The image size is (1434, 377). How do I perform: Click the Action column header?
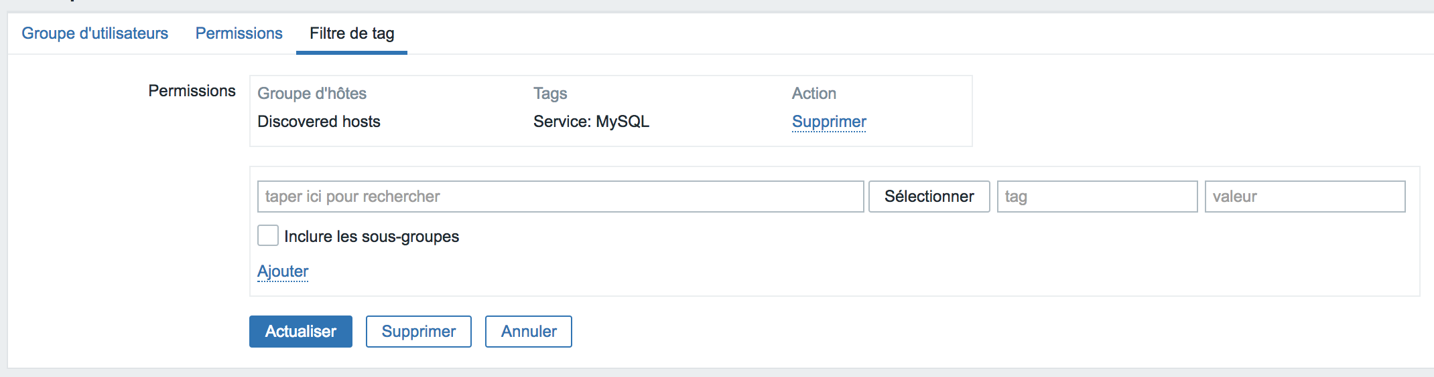(x=813, y=94)
